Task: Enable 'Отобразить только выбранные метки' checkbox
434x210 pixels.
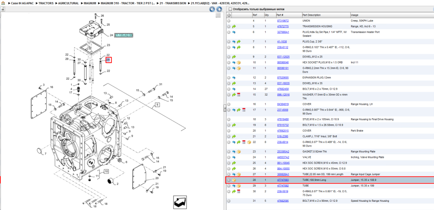Action: pos(230,9)
